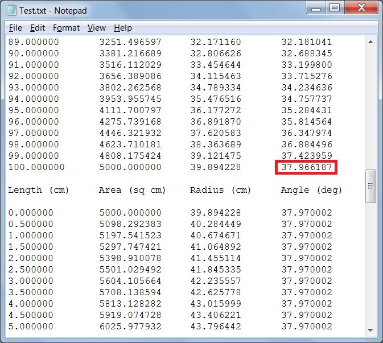Click the value 100.000000
Viewport: 383px width, 343px height.
(x=36, y=167)
